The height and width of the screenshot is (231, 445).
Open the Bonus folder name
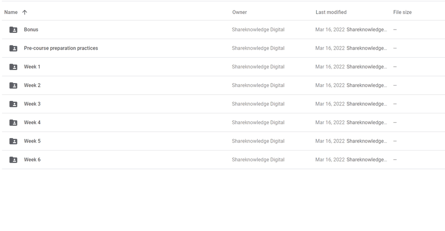(x=31, y=30)
